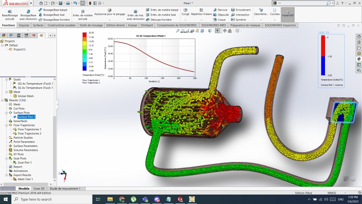Collapse the Results (1.fld) tree node
Image resolution: width=362 pixels, height=204 pixels.
point(2,100)
